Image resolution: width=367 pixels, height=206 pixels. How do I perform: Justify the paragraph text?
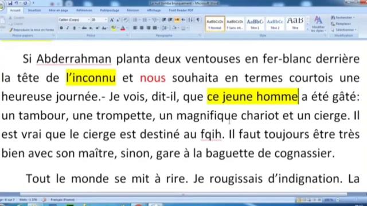point(155,28)
